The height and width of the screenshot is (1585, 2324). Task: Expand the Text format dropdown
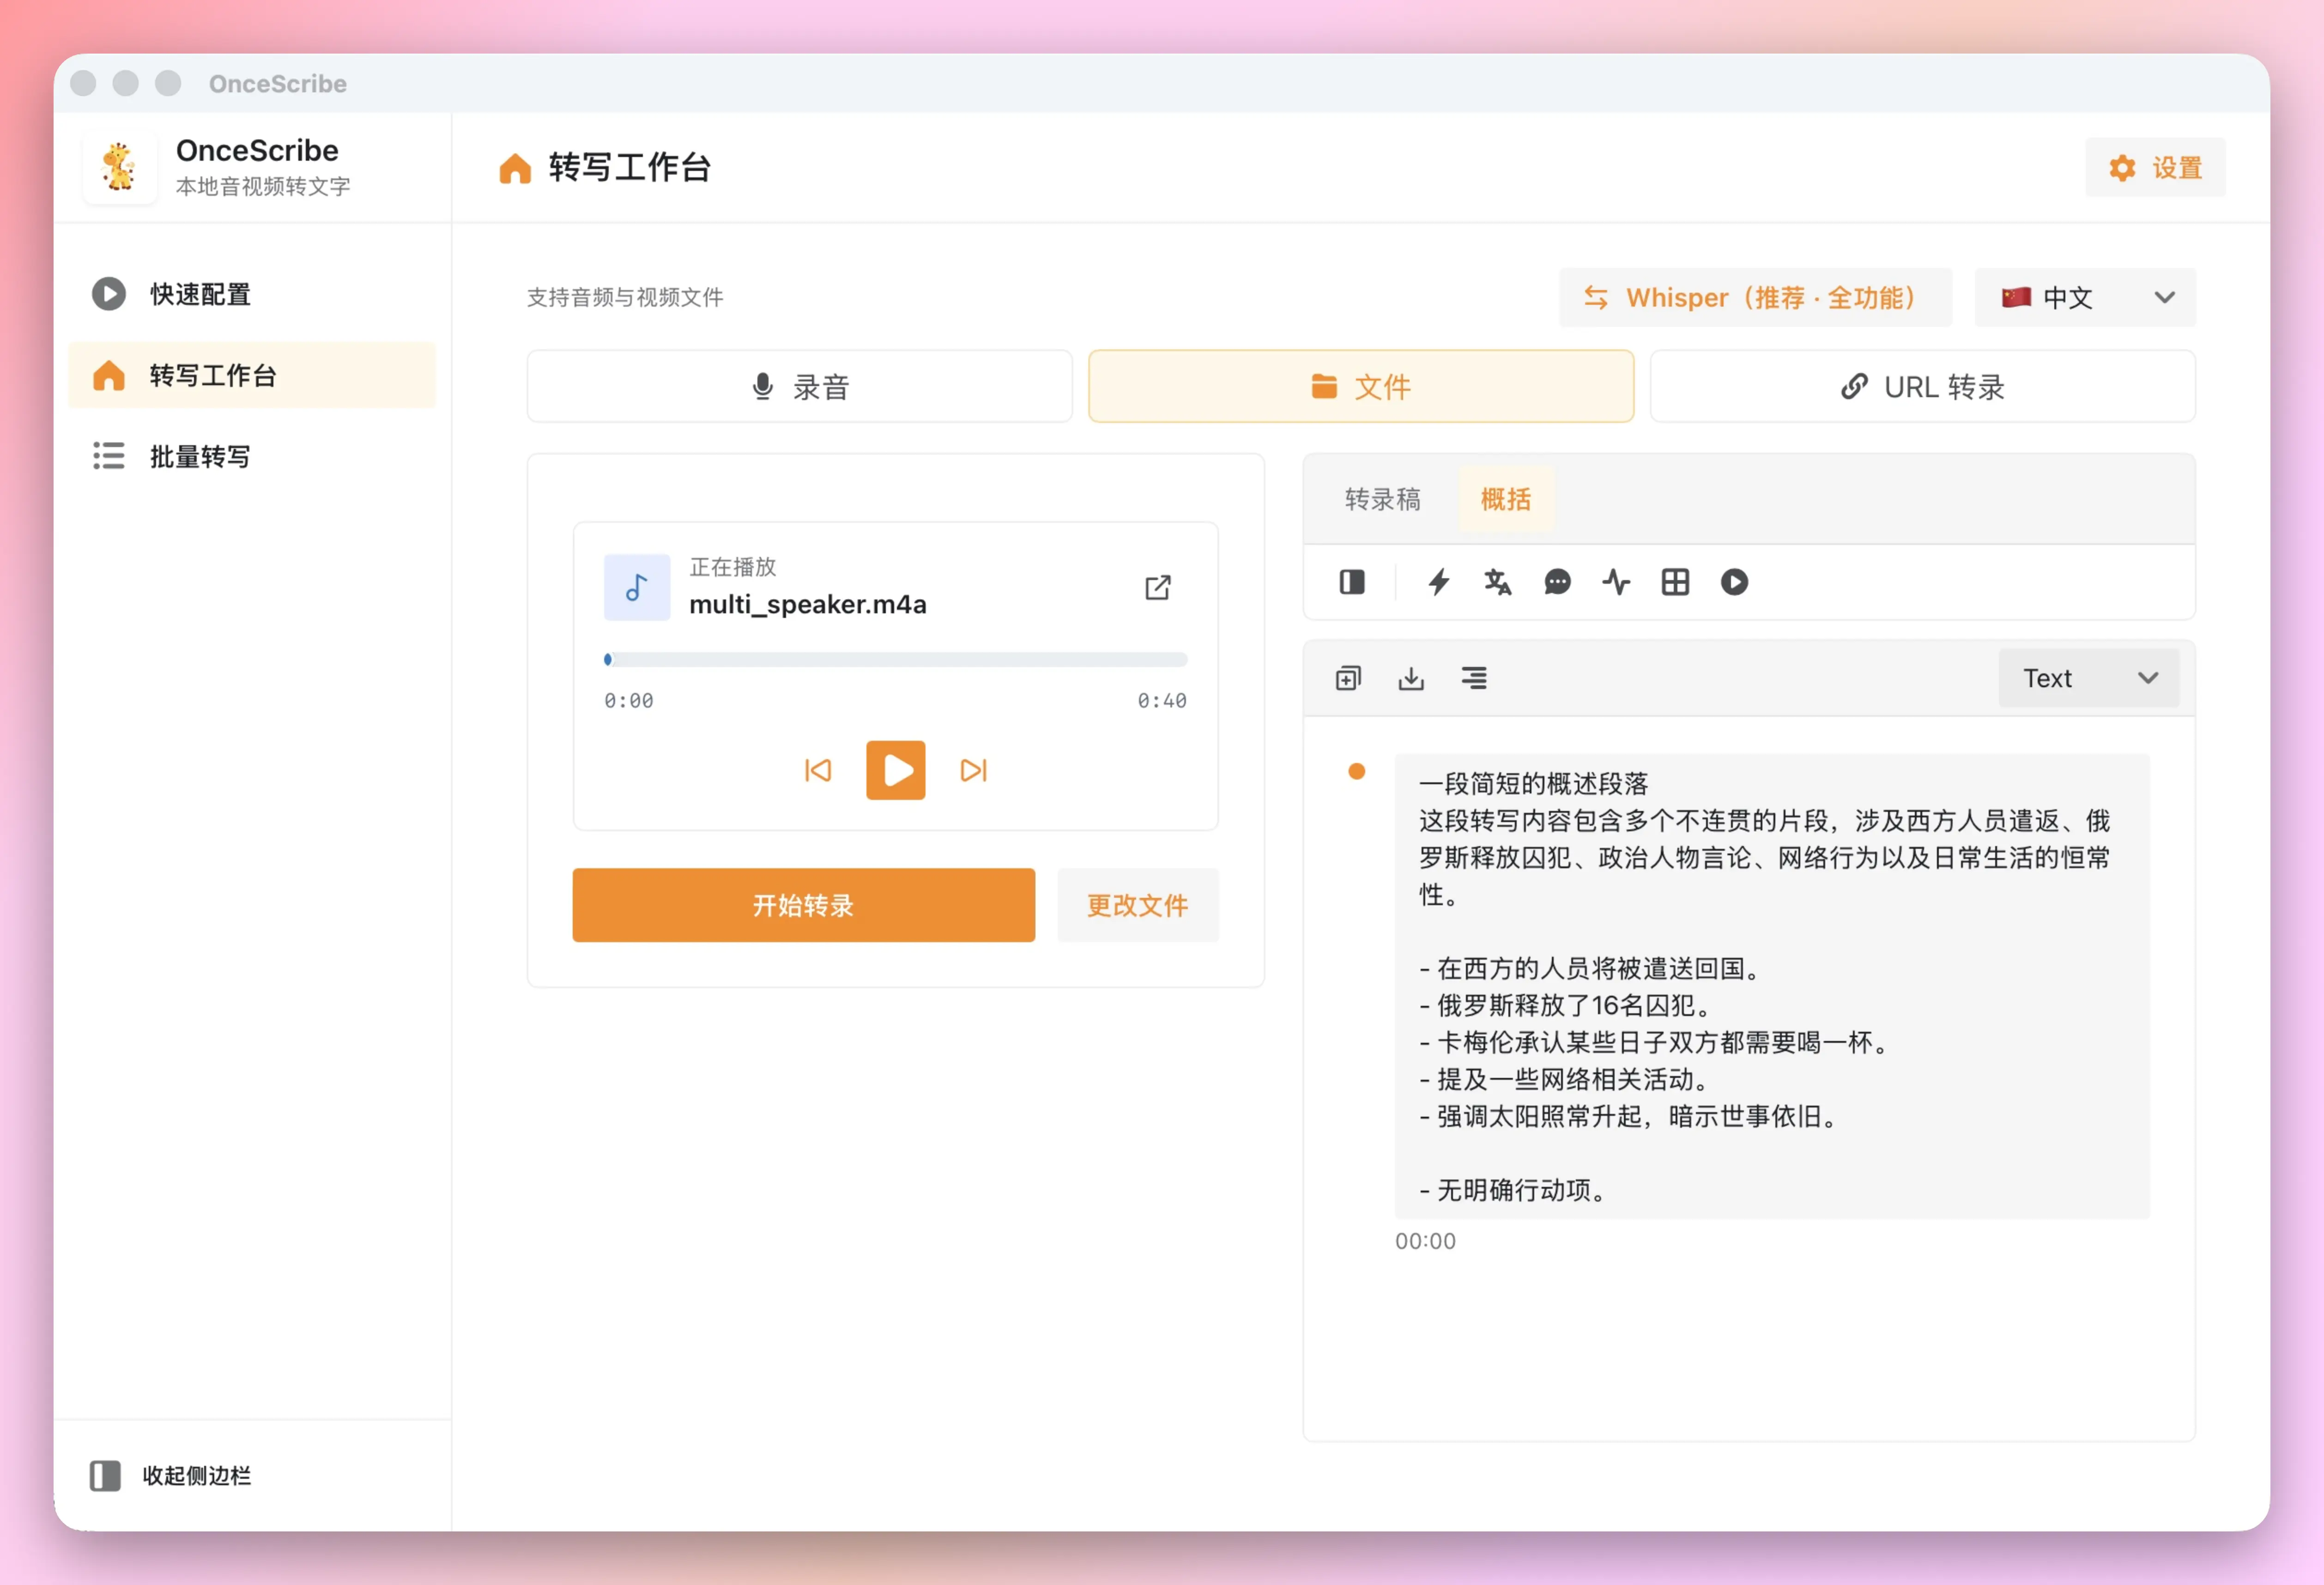point(2088,678)
